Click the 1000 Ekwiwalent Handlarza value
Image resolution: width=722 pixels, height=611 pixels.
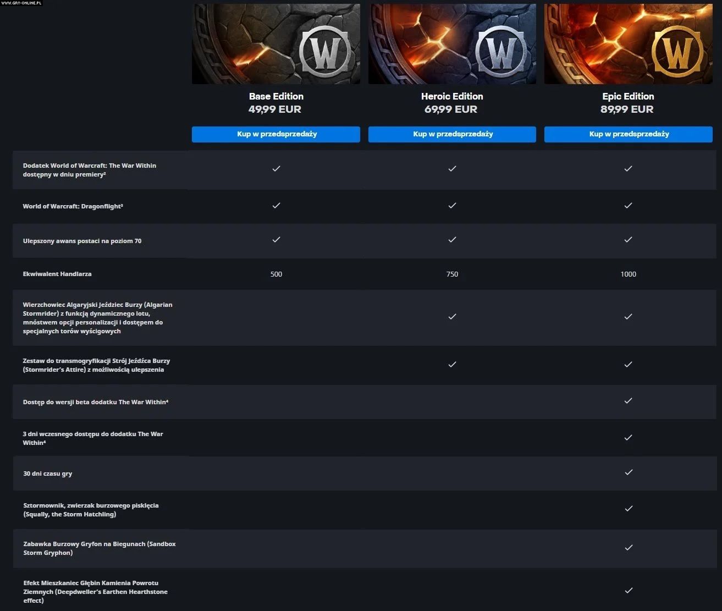(x=628, y=274)
